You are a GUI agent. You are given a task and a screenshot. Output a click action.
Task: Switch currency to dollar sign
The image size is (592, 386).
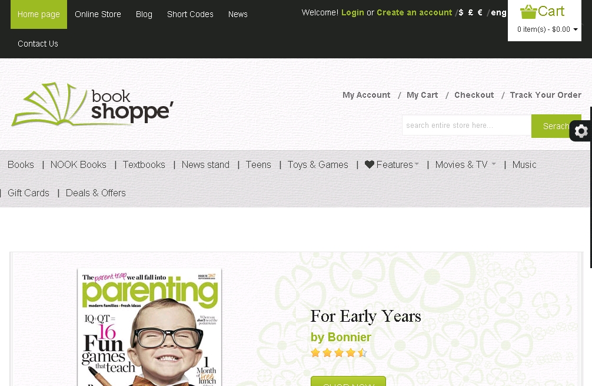(x=461, y=12)
